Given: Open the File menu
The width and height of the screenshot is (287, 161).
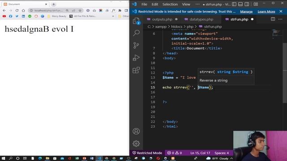Looking at the screenshot, I should click(x=144, y=4).
